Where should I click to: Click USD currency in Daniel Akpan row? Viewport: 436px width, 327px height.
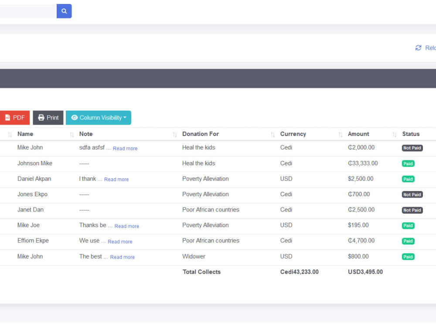pos(286,179)
